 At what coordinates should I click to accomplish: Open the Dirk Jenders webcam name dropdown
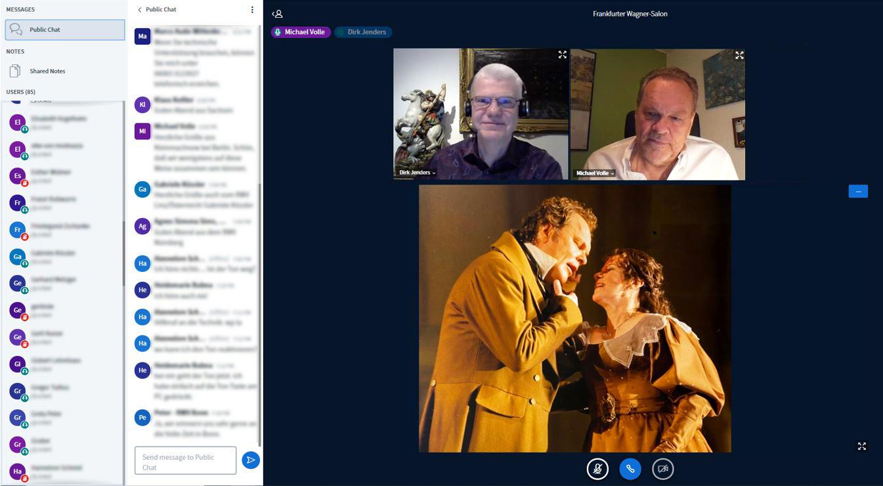(418, 173)
